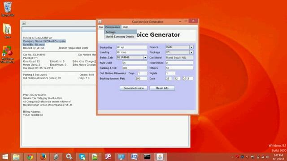The width and height of the screenshot is (287, 161).
Task: Click the Out Station Days field
Action: 143,73
